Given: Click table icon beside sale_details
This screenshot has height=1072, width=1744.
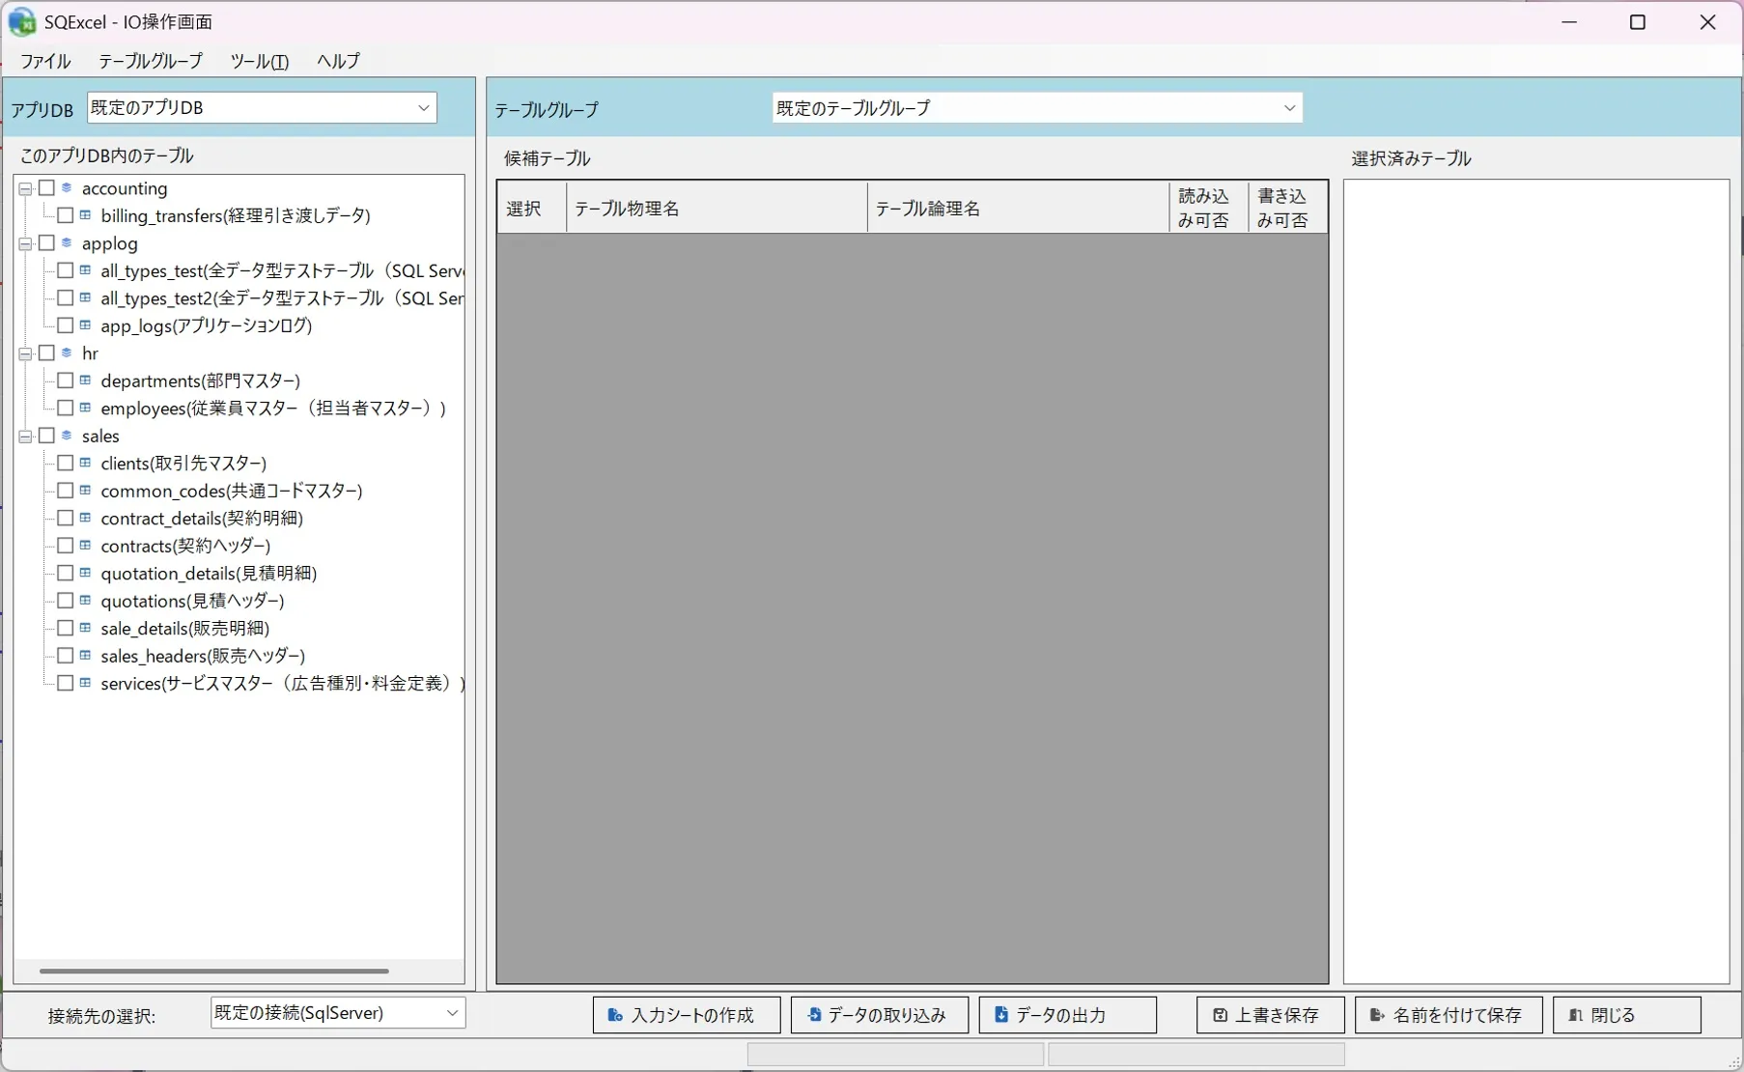Looking at the screenshot, I should tap(85, 629).
